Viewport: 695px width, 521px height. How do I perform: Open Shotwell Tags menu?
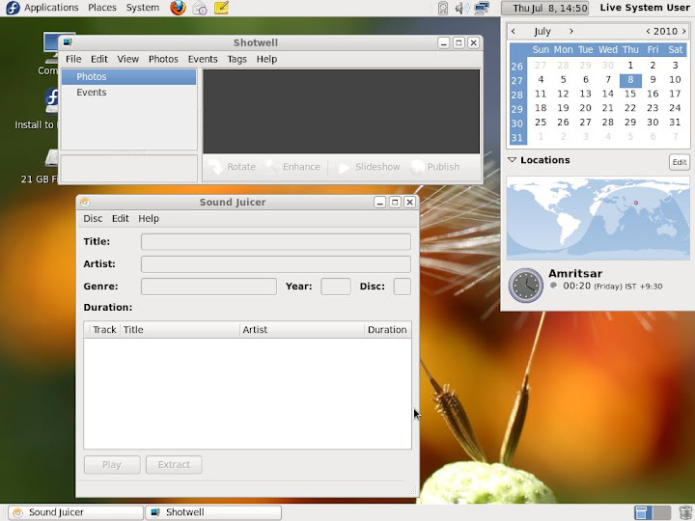(x=236, y=59)
